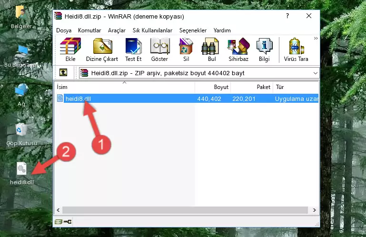
Task: Go up one folder level
Action: tap(63, 73)
